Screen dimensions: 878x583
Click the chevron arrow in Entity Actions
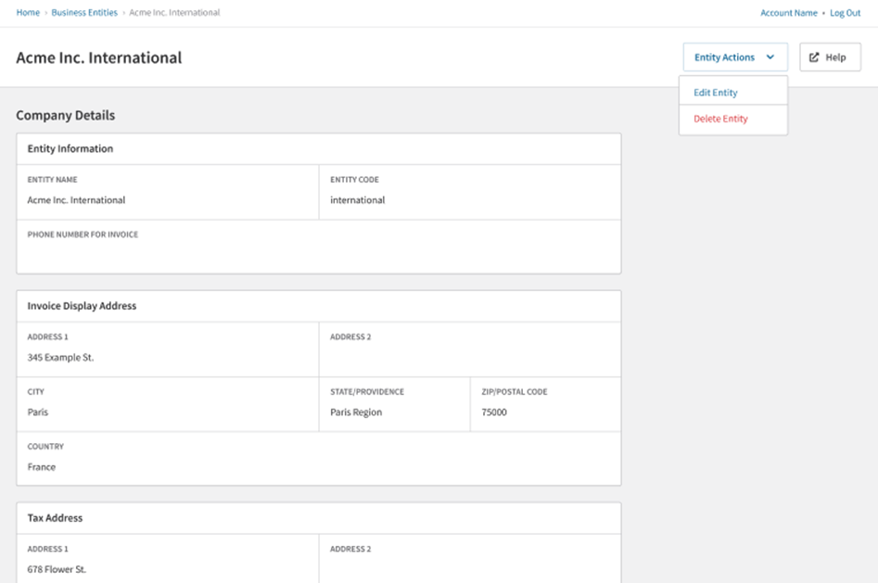click(x=770, y=57)
